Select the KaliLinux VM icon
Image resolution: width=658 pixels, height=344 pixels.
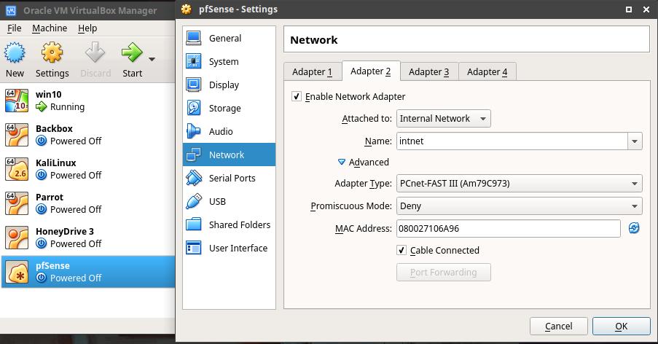(17, 169)
